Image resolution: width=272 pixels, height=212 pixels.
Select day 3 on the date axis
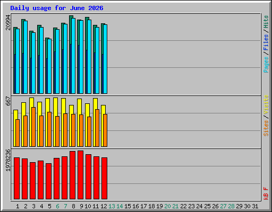point(33,206)
